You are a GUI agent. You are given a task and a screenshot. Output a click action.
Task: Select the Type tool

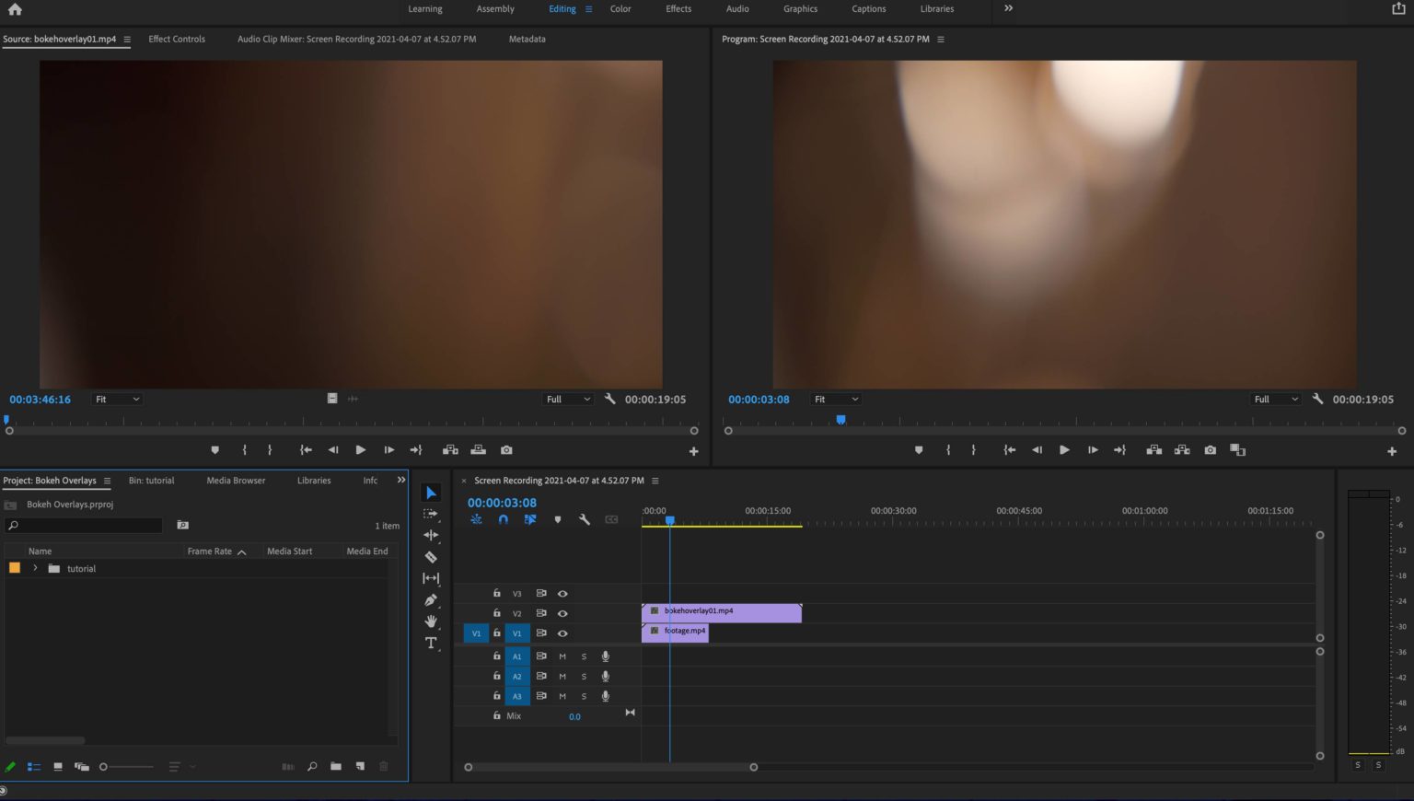click(430, 644)
